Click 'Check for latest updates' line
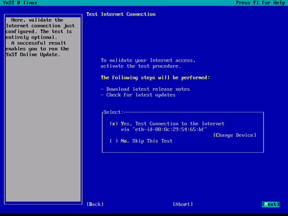This screenshot has height=216, width=288. [x=141, y=95]
